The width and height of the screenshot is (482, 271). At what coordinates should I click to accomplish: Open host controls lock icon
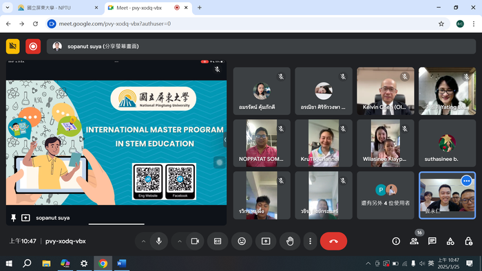tap(468, 241)
